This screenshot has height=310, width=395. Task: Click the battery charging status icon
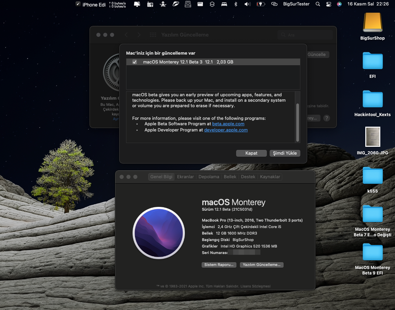coord(261,4)
